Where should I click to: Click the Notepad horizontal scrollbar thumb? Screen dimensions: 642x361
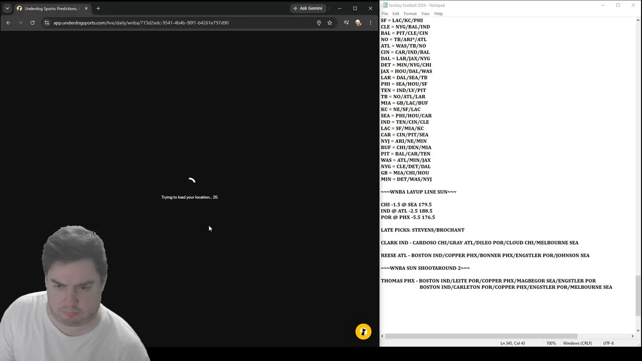click(481, 336)
